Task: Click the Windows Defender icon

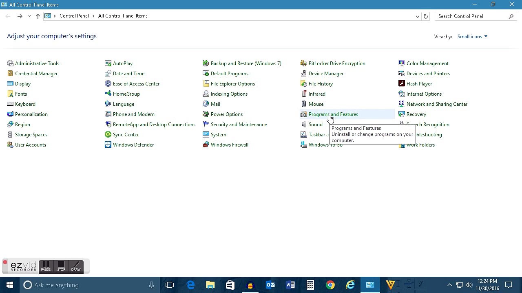Action: click(108, 145)
